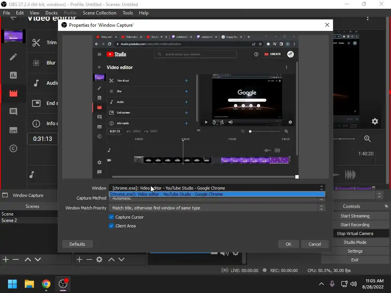Click the subtitles icon in left sidebar
This screenshot has width=391, height=293.
[x=13, y=130]
